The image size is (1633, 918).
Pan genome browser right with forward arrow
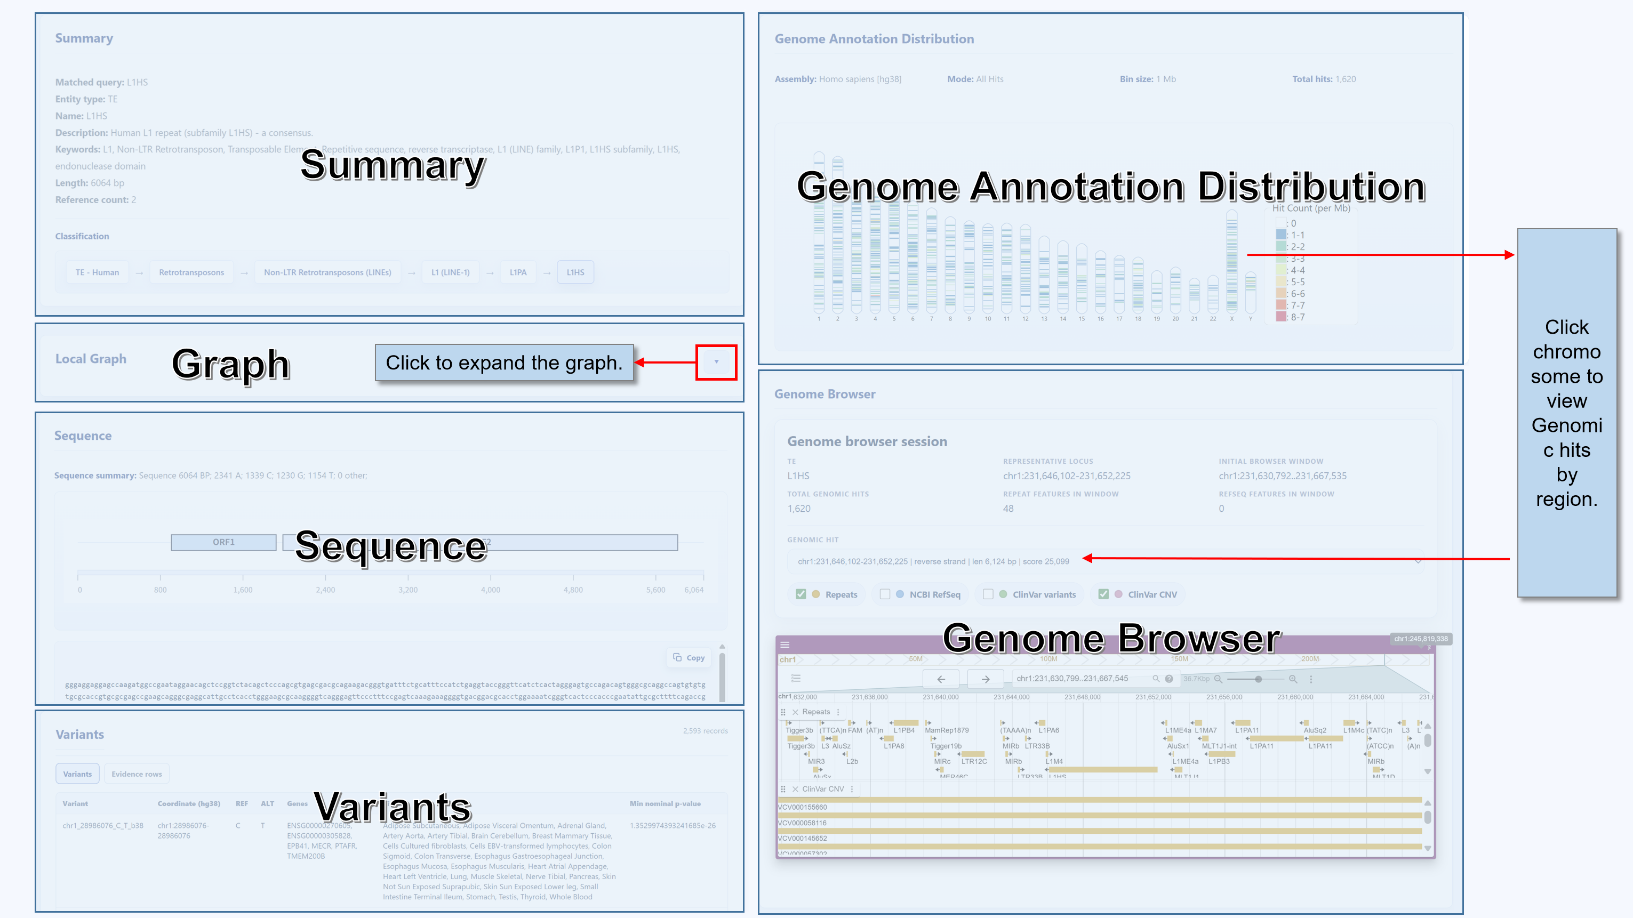985,679
